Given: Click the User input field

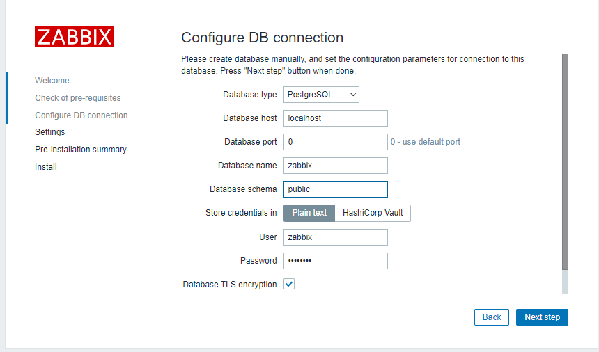Looking at the screenshot, I should [x=335, y=237].
